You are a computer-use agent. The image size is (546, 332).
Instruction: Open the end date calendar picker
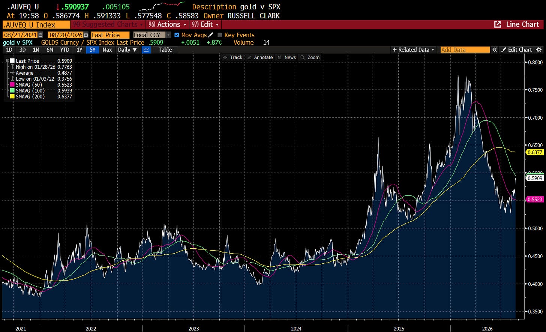(86, 35)
